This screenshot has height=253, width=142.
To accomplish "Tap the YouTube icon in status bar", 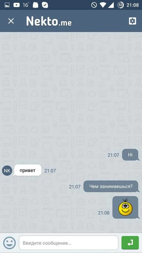I will coord(16,5).
